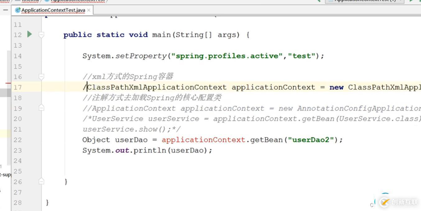Viewport: 421px width, 211px height.
Task: Toggle the fold marker at line 19
Action: pos(41,108)
